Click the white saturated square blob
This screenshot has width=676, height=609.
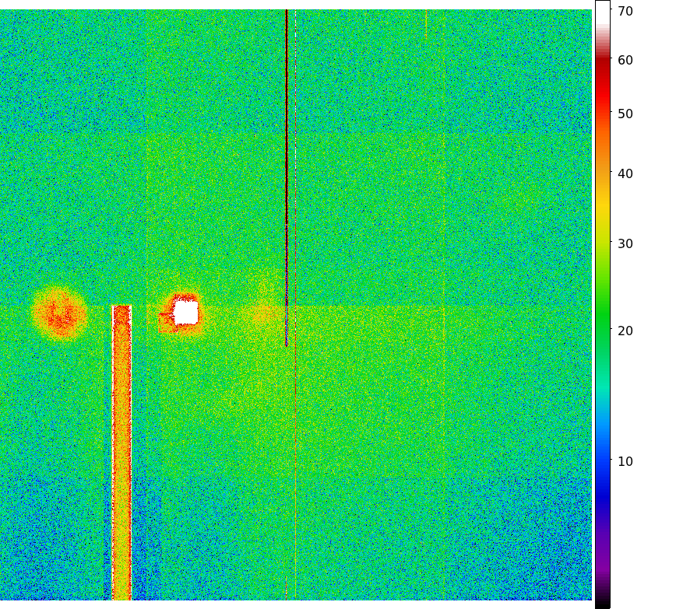click(185, 312)
